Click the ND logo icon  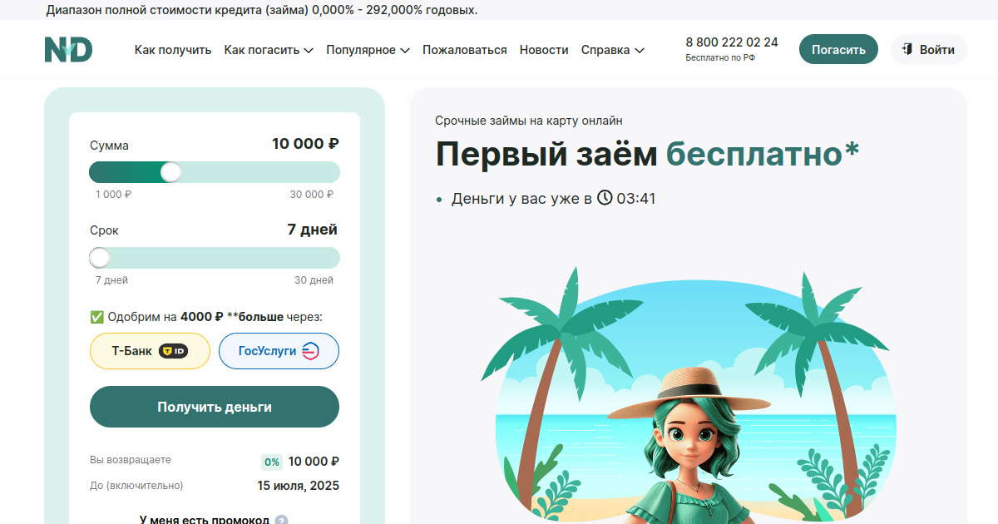[68, 50]
